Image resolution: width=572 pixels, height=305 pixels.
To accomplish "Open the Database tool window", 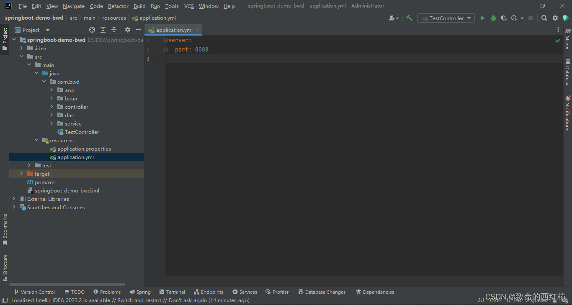I will (568, 72).
